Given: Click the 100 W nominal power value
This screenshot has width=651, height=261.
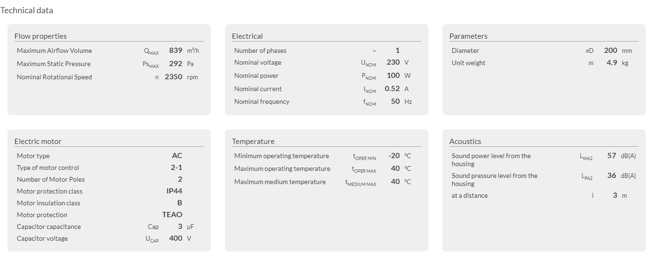Looking at the screenshot, I should (393, 76).
